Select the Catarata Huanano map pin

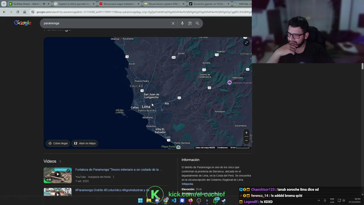[x=229, y=83]
